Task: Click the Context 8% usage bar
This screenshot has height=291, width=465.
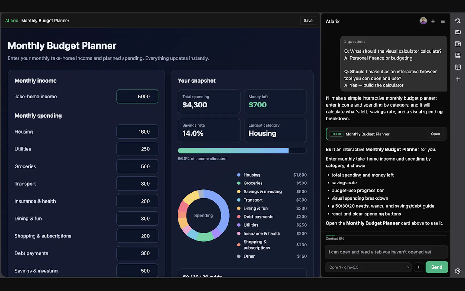Action: [x=387, y=235]
